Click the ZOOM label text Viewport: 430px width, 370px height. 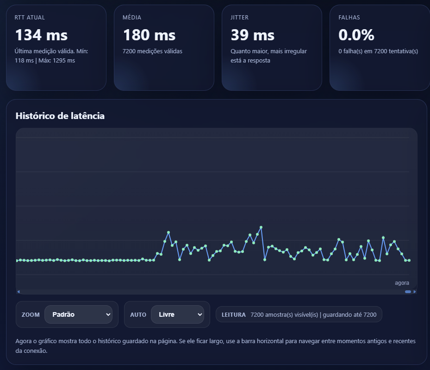30,315
